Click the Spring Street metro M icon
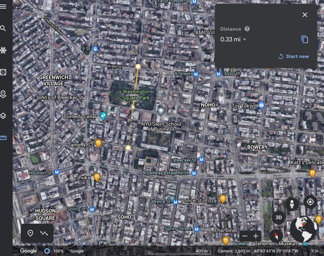The width and height of the screenshot is (324, 256). click(196, 229)
